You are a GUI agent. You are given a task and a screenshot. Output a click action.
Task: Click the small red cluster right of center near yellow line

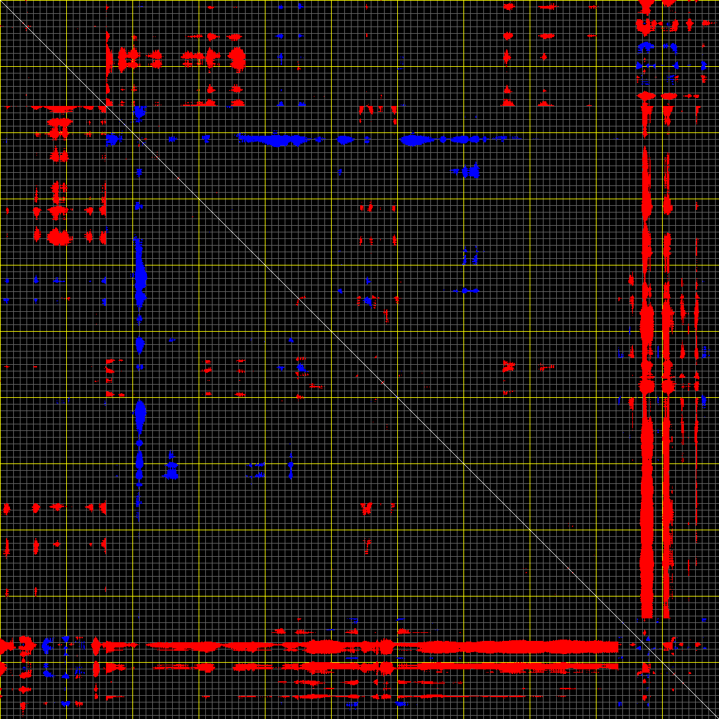pyautogui.click(x=508, y=365)
